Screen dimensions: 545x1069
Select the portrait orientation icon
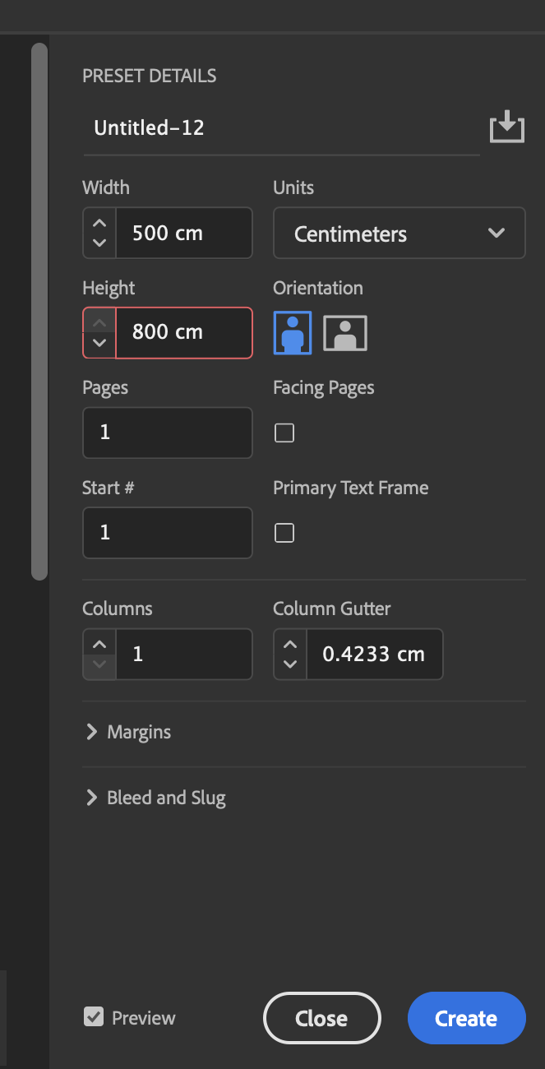[x=292, y=332]
